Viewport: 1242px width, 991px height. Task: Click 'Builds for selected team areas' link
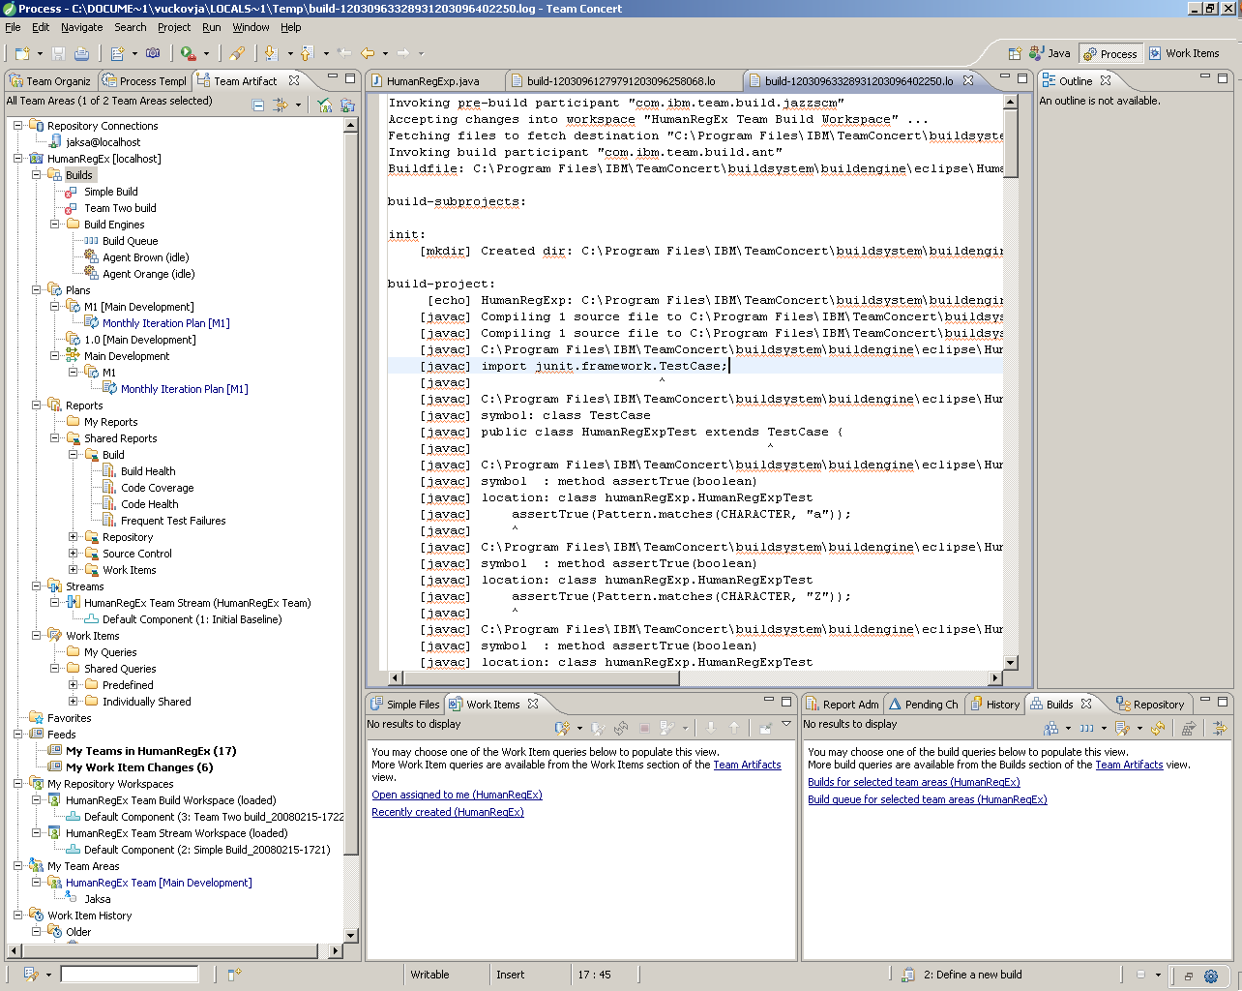tap(914, 782)
